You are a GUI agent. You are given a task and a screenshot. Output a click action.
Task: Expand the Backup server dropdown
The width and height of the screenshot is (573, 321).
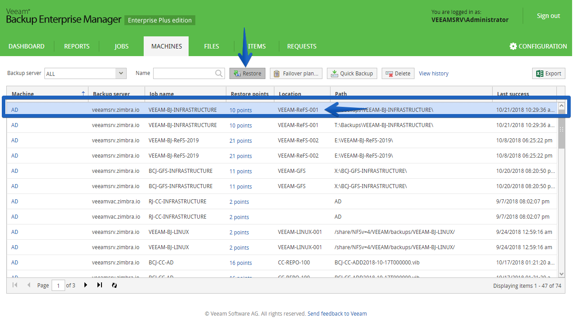point(121,73)
